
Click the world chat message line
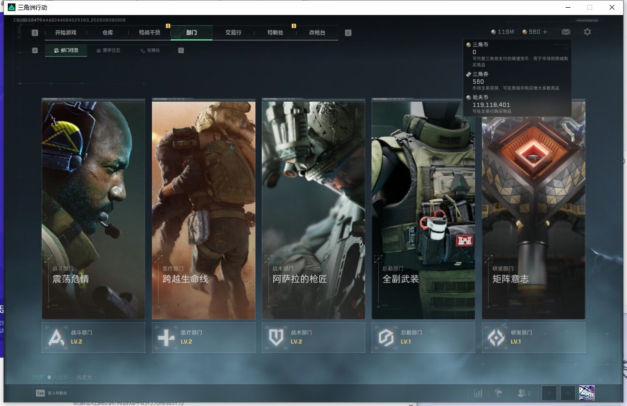tap(62, 377)
